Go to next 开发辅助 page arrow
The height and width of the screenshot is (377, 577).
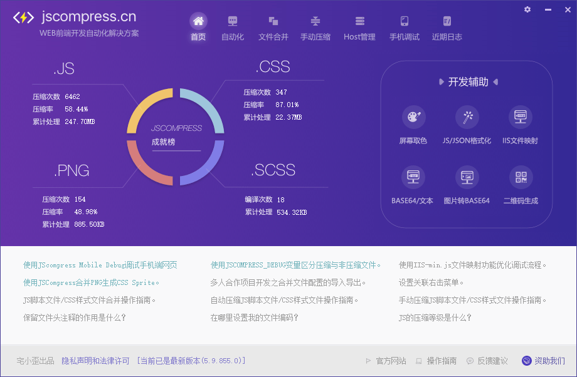[495, 81]
